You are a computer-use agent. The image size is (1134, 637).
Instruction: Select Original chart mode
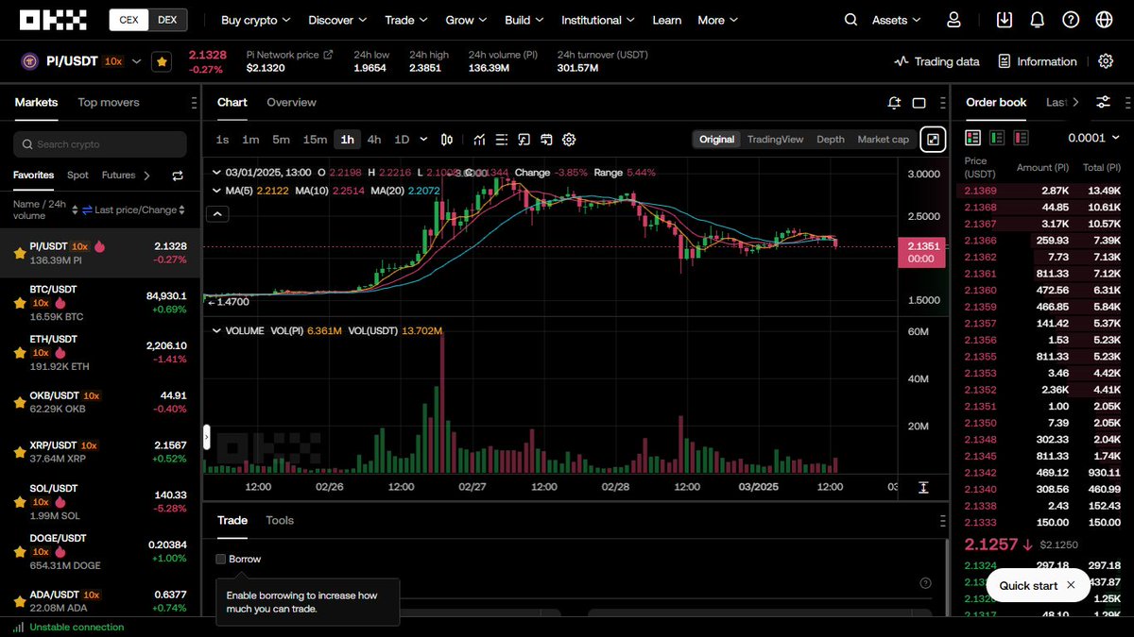[x=716, y=140]
